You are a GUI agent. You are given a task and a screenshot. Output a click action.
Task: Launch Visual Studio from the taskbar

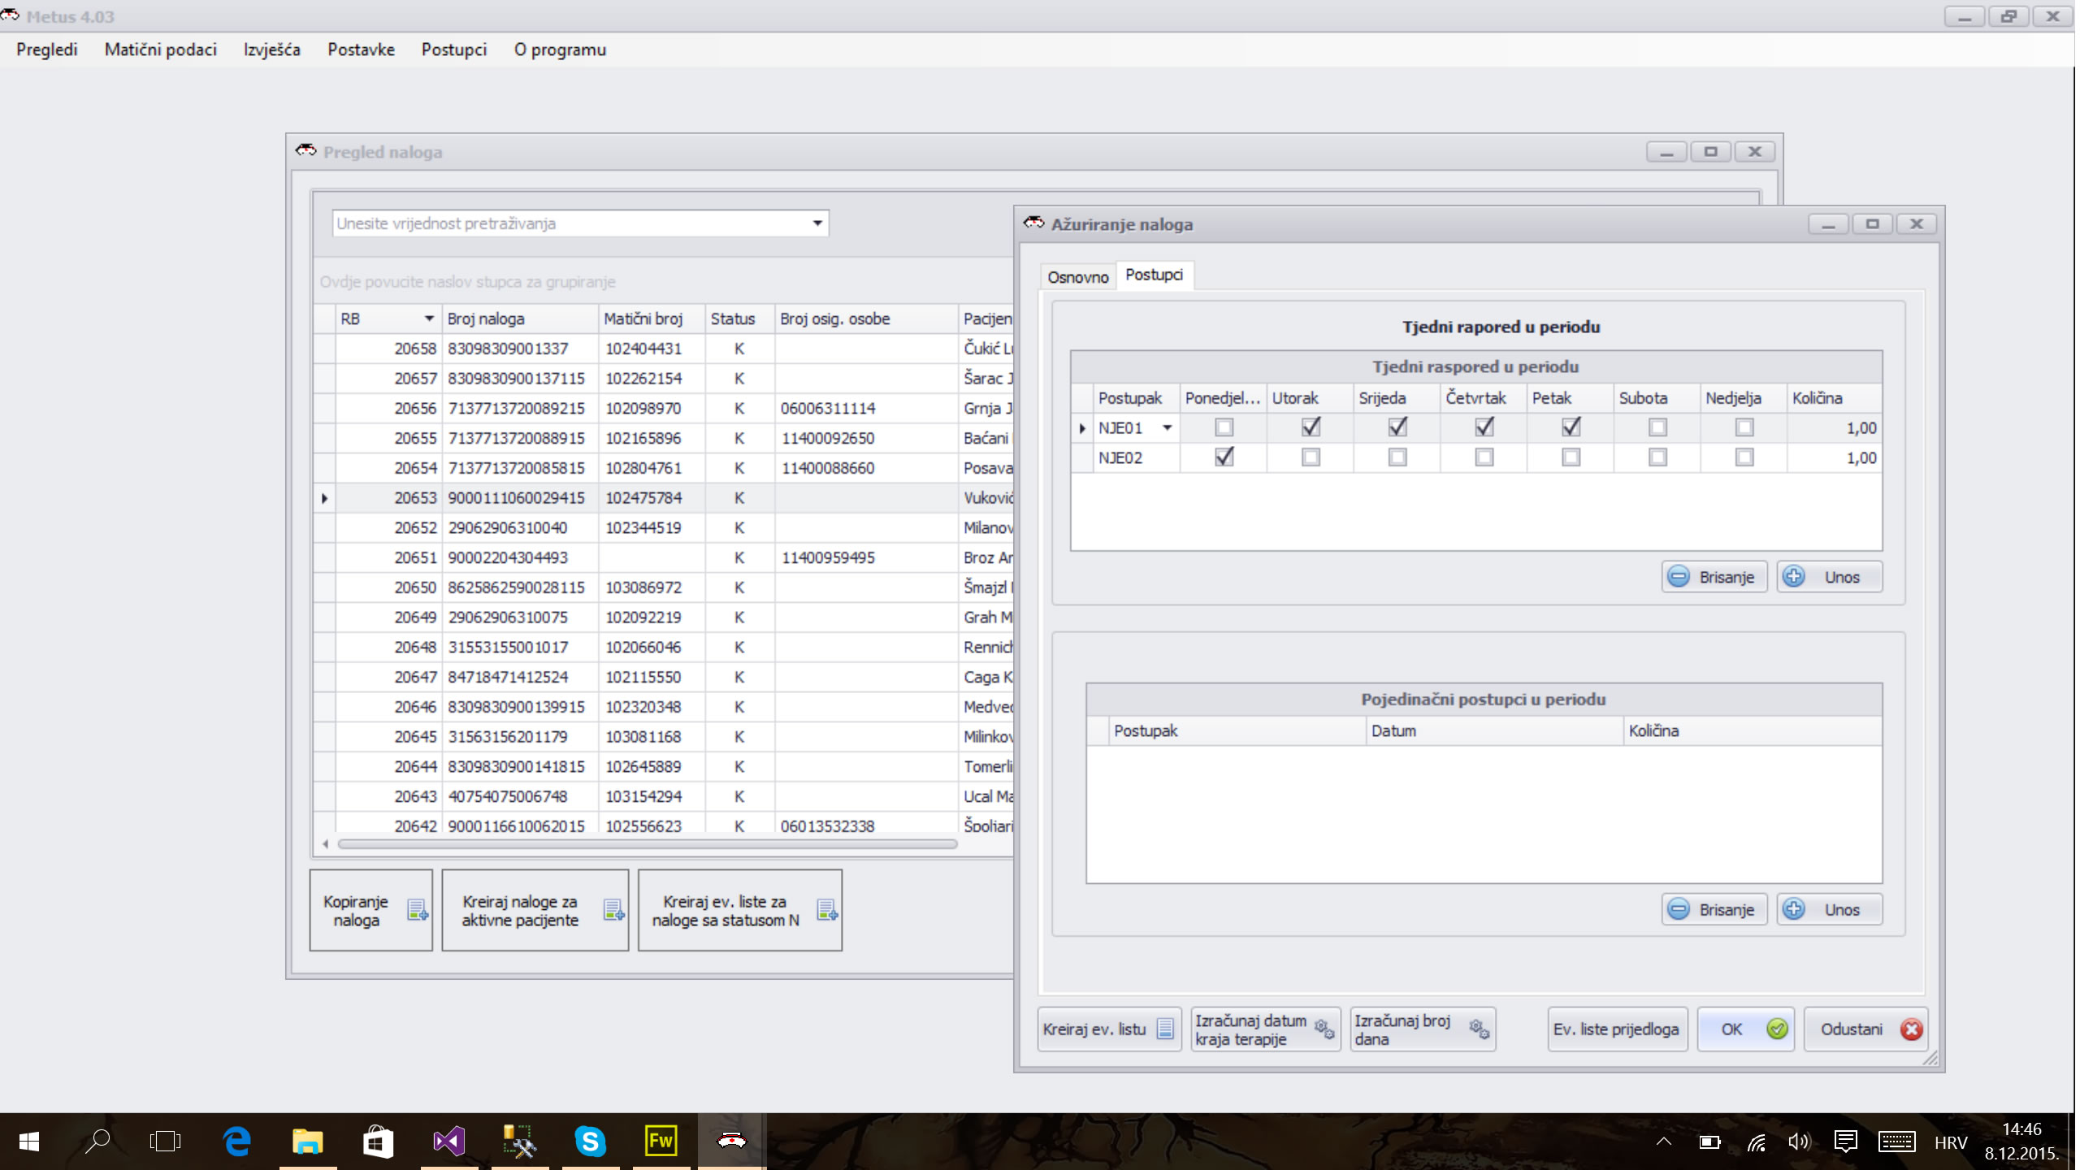(x=449, y=1142)
